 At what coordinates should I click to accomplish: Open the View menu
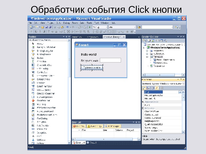pos(42,23)
